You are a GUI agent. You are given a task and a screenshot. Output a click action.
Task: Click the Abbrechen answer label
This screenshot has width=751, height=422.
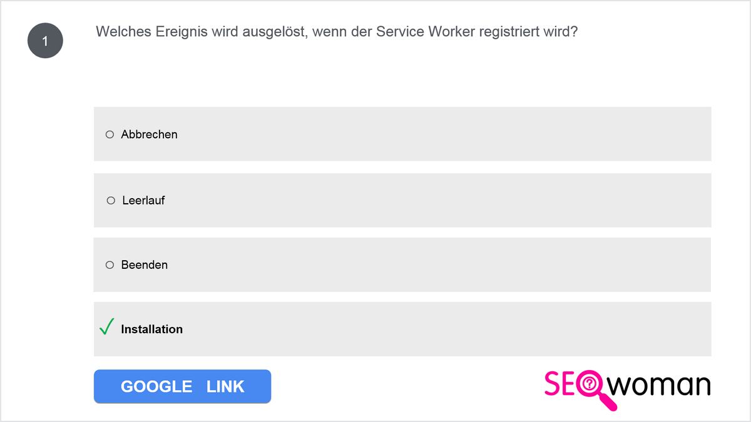150,134
